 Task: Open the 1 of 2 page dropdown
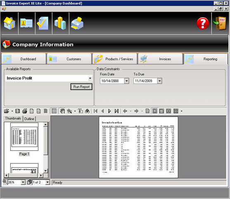click(47, 182)
